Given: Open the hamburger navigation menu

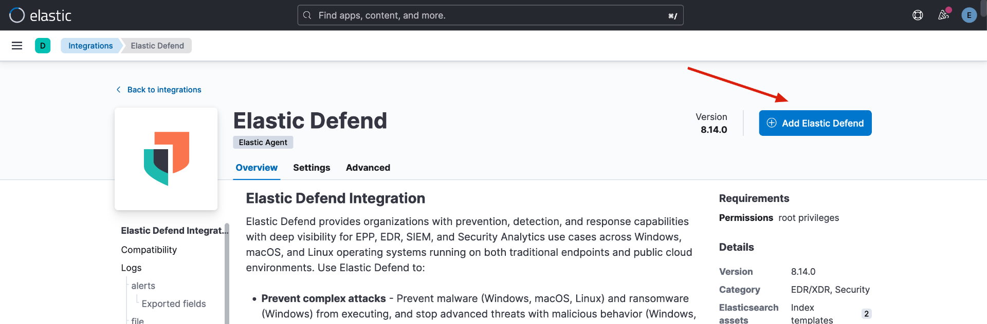Looking at the screenshot, I should (17, 46).
